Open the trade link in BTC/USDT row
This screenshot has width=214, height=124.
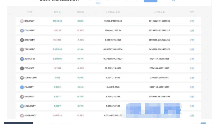tap(192, 21)
